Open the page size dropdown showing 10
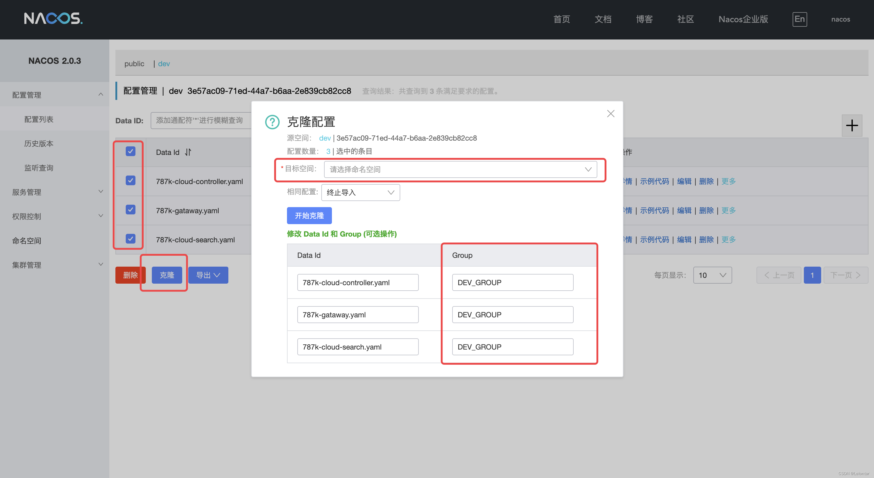The image size is (874, 478). tap(712, 275)
